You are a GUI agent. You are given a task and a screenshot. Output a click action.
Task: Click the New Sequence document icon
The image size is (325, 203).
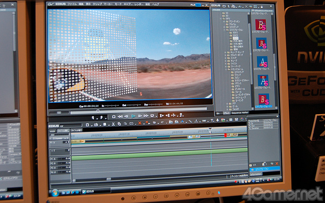click(87, 125)
